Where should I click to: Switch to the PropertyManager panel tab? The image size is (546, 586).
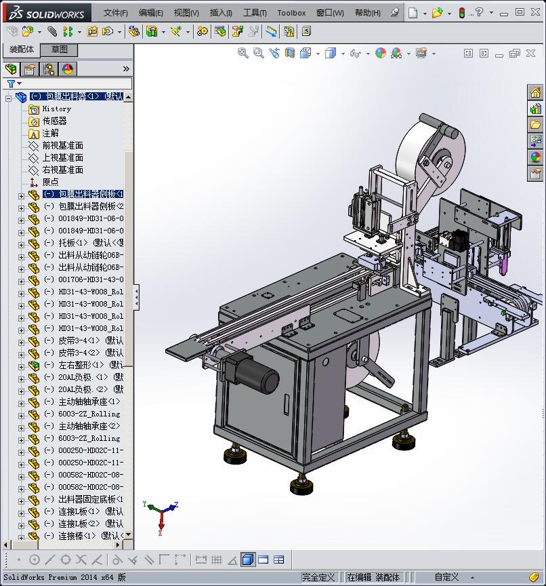(30, 69)
